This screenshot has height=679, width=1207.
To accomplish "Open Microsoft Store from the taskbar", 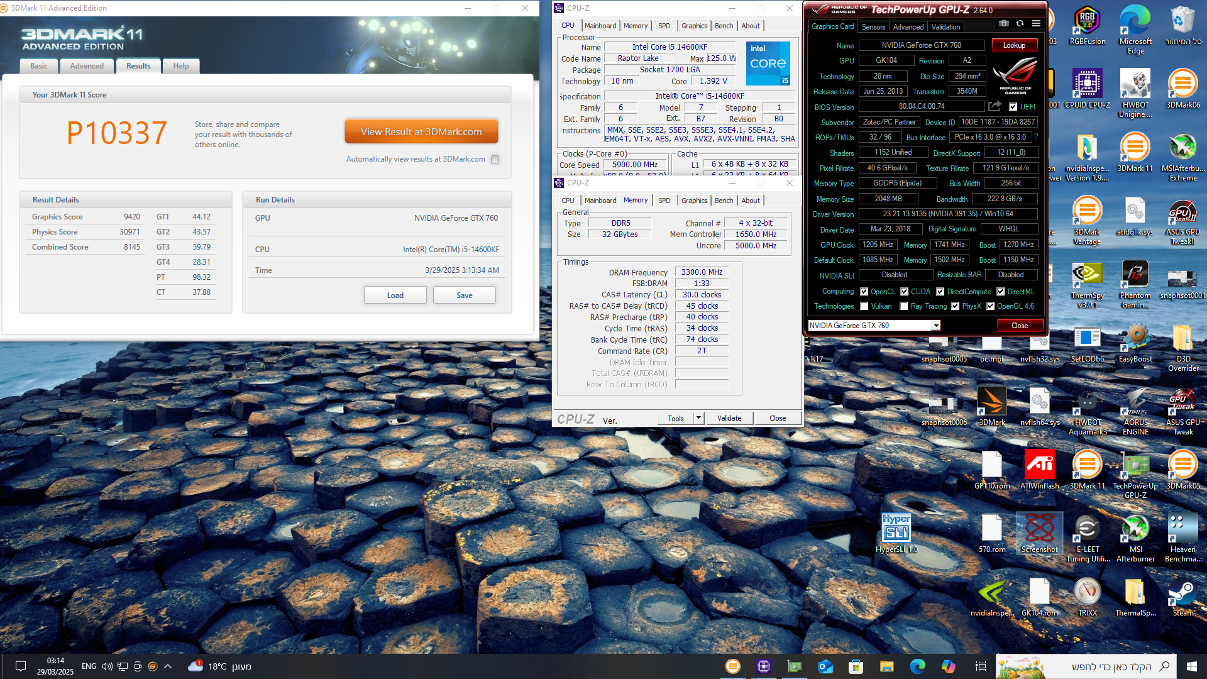I will pos(856,666).
